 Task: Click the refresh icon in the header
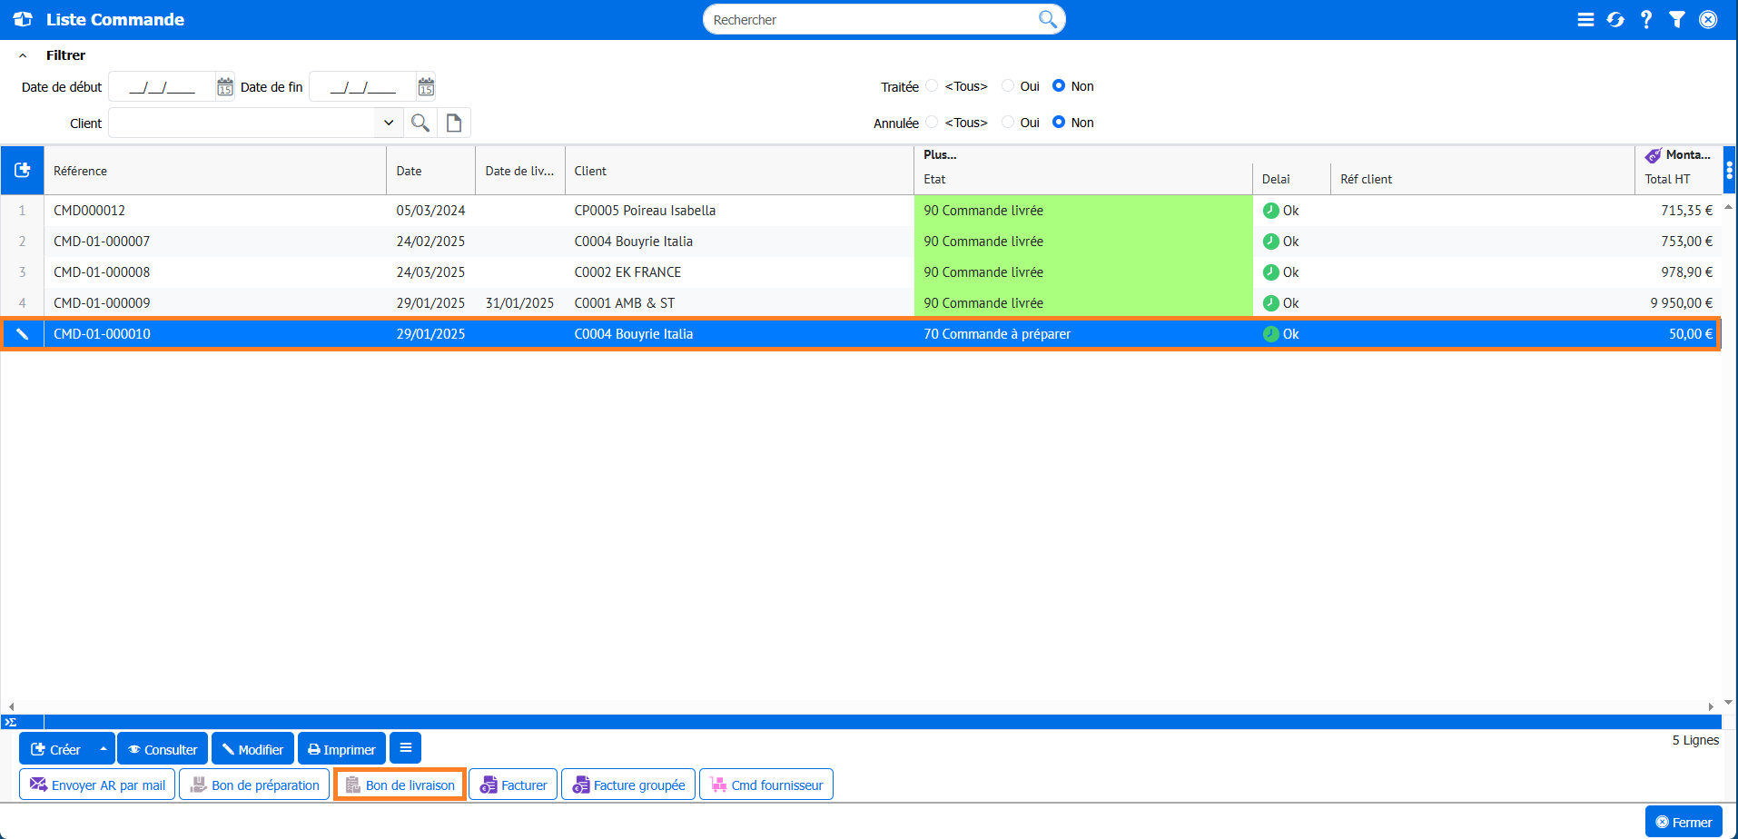point(1615,20)
